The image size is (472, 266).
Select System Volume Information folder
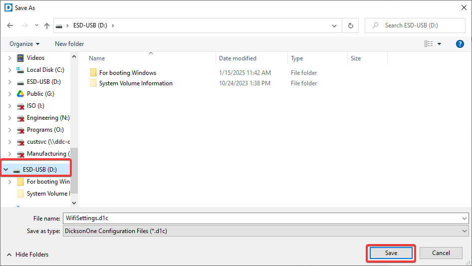click(135, 83)
